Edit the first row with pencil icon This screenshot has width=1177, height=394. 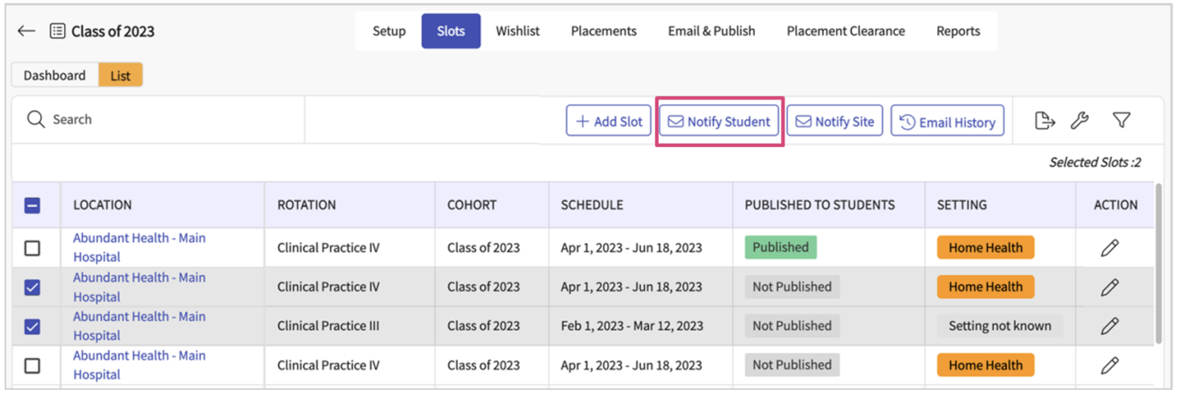(1109, 248)
